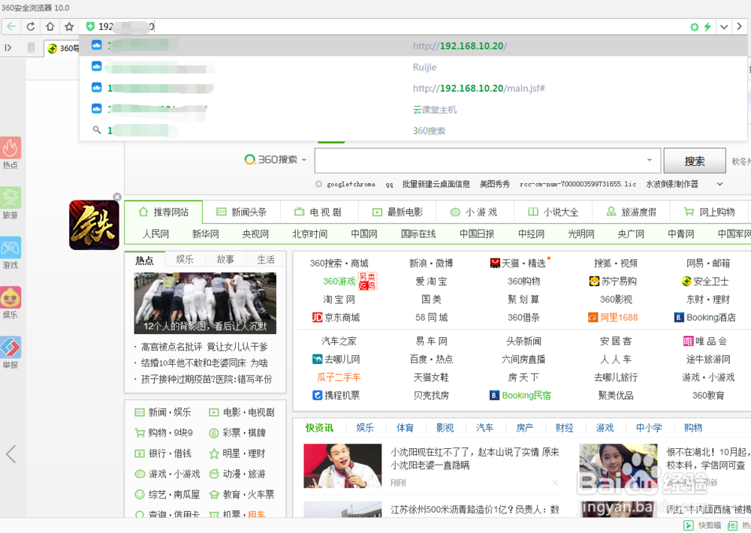Open the 京东商城 link with JD icon
The width and height of the screenshot is (751, 533).
(x=336, y=318)
